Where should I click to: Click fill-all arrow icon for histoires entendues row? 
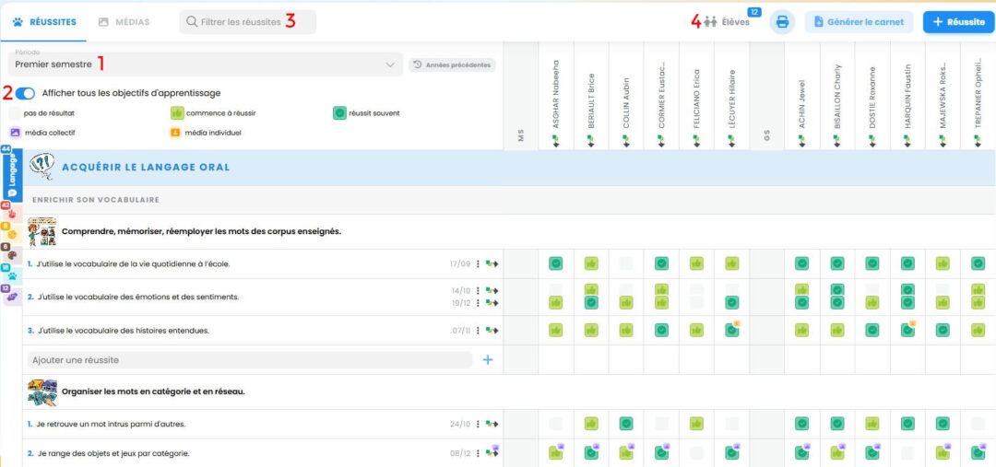(492, 331)
